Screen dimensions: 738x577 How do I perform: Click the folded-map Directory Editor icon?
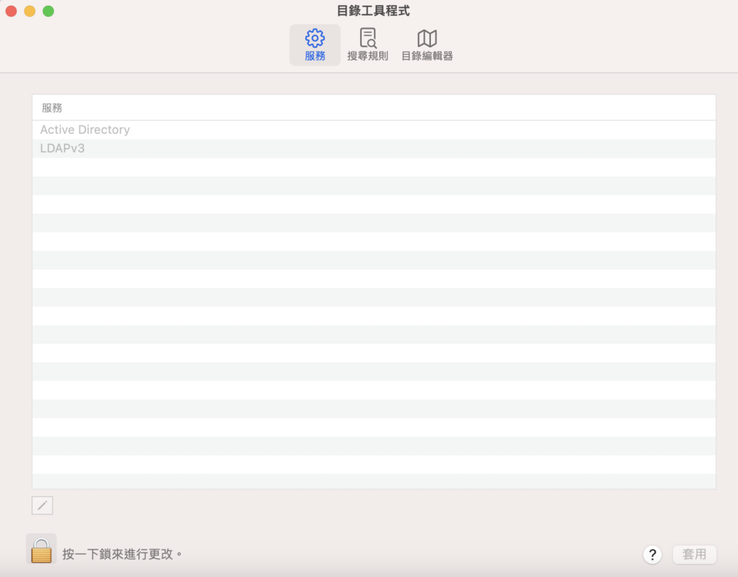427,37
